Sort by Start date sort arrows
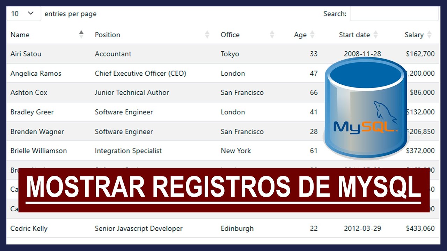Viewport: 447px width, 251px height. coord(375,35)
